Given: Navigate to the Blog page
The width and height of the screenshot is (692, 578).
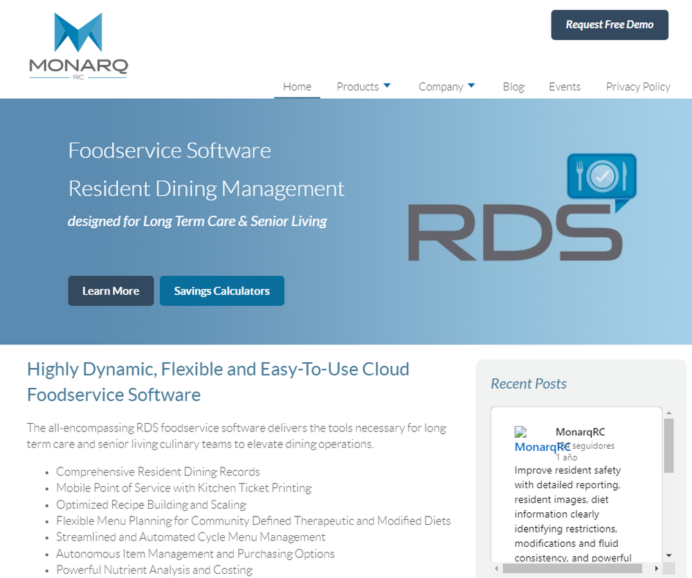Looking at the screenshot, I should (x=513, y=86).
